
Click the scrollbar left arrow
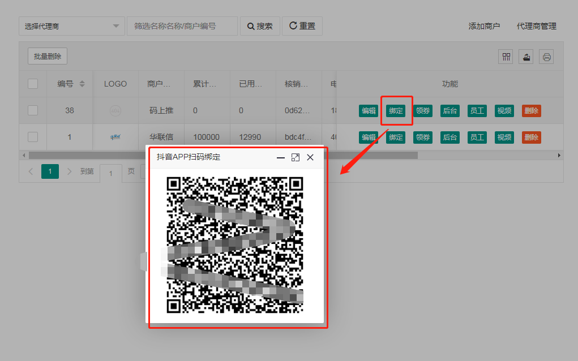tap(24, 156)
